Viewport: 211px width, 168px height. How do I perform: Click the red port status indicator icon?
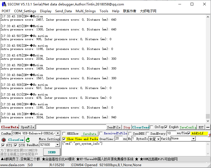pos(4,140)
